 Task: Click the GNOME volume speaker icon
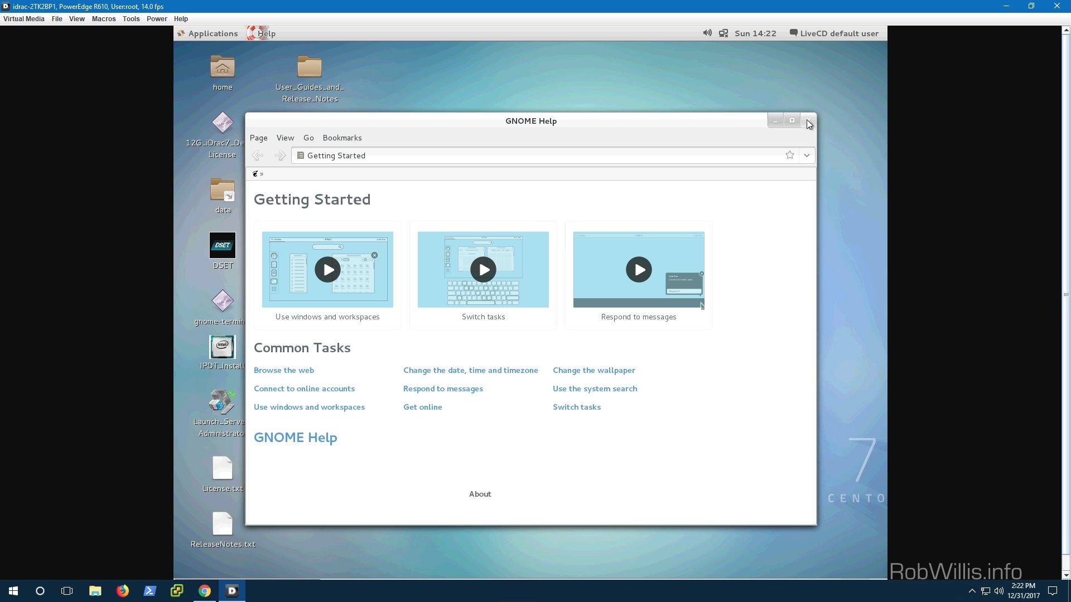(x=707, y=33)
